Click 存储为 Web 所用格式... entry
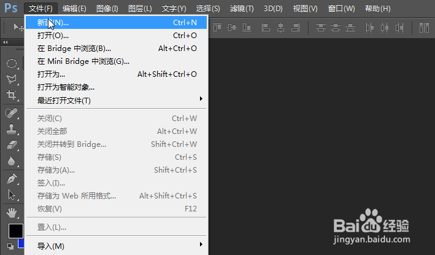This screenshot has width=435, height=255. [x=116, y=196]
